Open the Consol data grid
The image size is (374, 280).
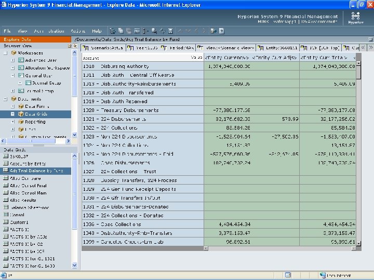(17, 215)
